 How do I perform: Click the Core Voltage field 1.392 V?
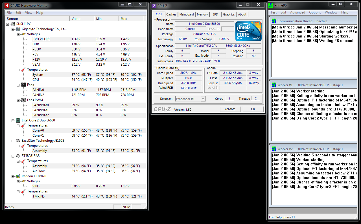(x=224, y=39)
